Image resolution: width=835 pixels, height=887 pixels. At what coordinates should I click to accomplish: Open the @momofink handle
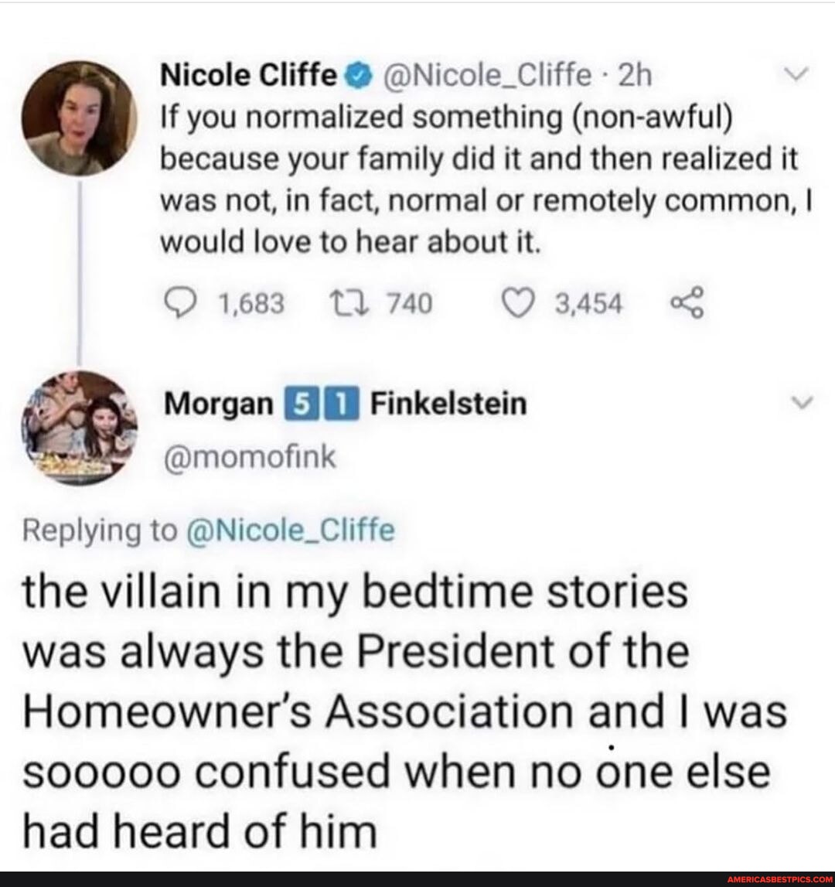pos(247,459)
